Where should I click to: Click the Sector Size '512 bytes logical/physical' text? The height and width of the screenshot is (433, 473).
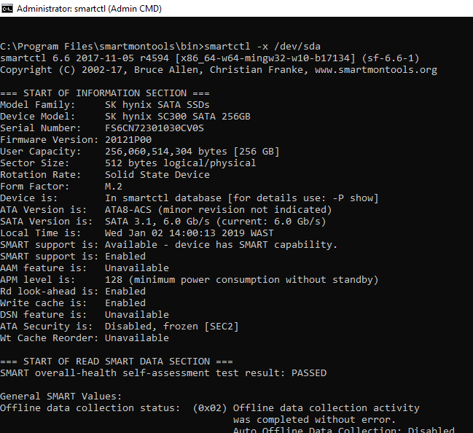pyautogui.click(x=181, y=163)
